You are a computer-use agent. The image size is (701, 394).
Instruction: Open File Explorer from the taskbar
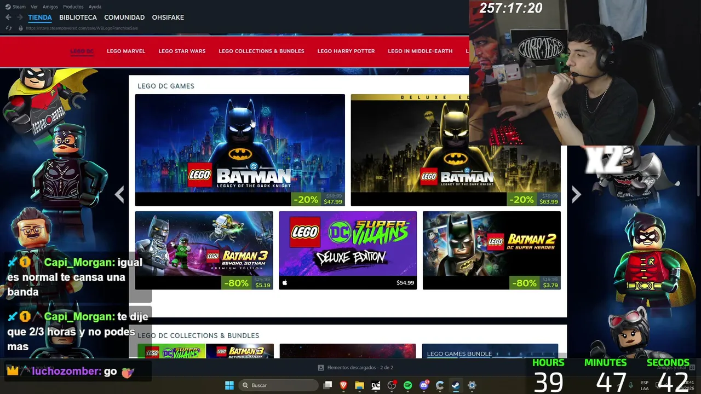click(x=359, y=385)
